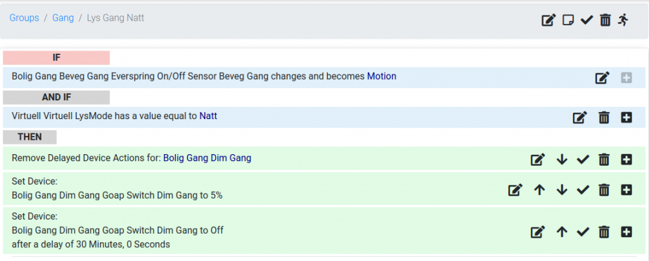Toggle checkmark on Remove Delayed Actions row
Viewport: 649px width, 261px height.
tap(583, 159)
